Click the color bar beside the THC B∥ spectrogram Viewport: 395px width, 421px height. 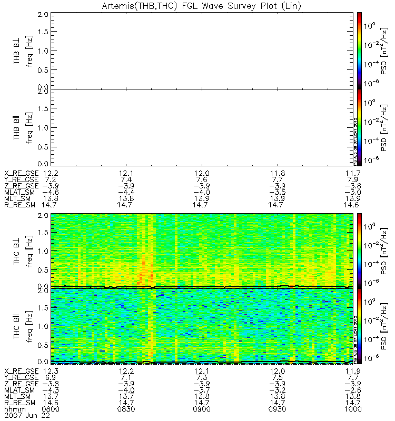[359, 326]
